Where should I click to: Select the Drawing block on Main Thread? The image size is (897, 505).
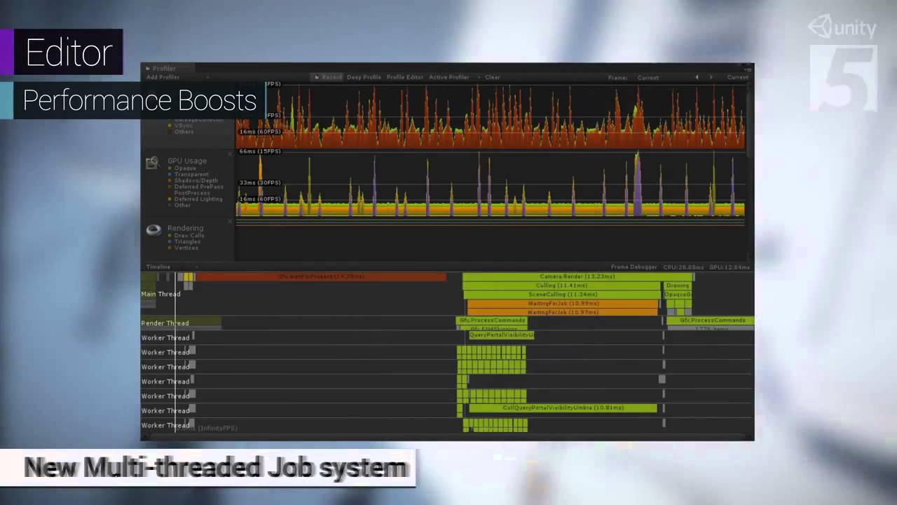tap(678, 285)
